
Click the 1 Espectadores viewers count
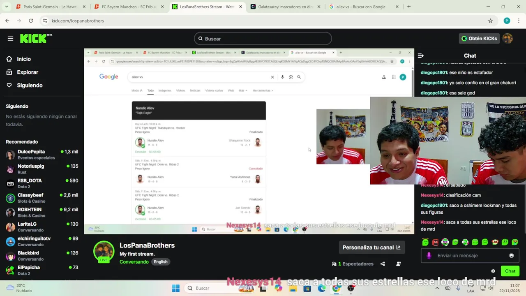353,264
